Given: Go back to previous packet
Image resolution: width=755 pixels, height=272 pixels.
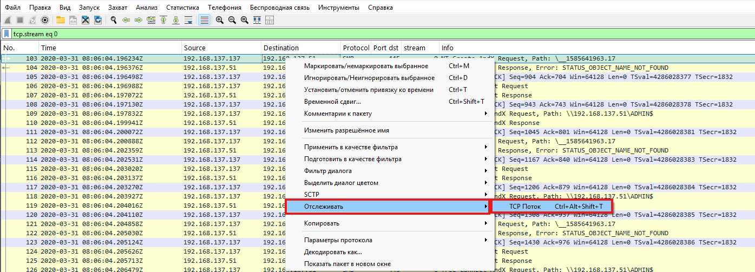Looking at the screenshot, I should (126, 20).
